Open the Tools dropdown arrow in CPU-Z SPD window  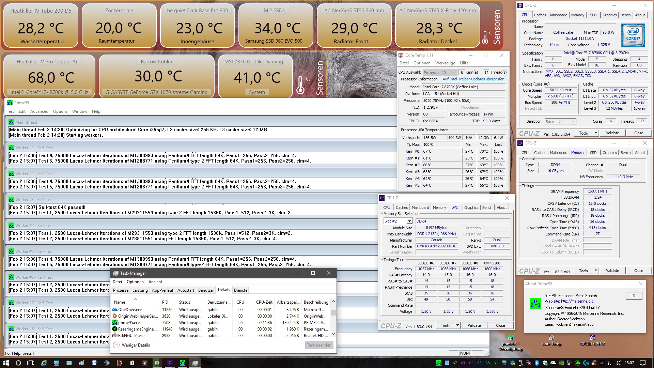pos(457,326)
